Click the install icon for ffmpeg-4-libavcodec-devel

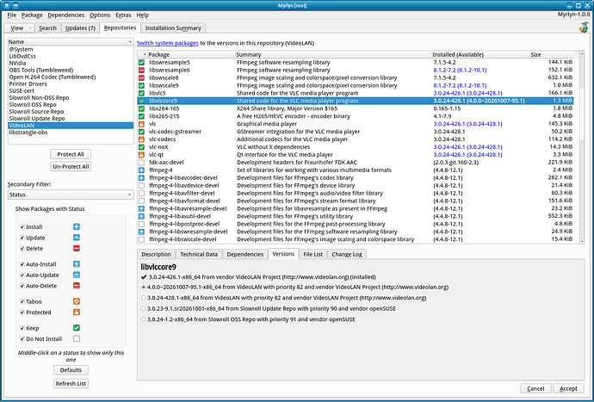141,177
